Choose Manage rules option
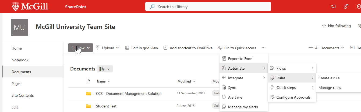Viewport: 361px width, 112px height. (x=330, y=88)
